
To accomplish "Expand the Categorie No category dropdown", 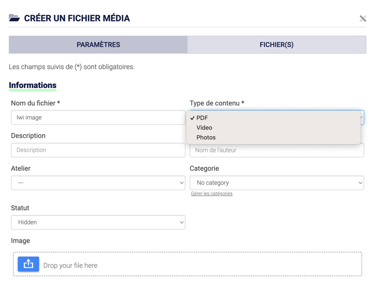I will pos(277,183).
